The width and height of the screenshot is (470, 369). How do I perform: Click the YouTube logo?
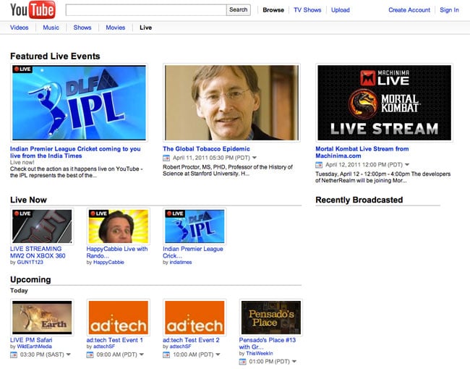33,9
